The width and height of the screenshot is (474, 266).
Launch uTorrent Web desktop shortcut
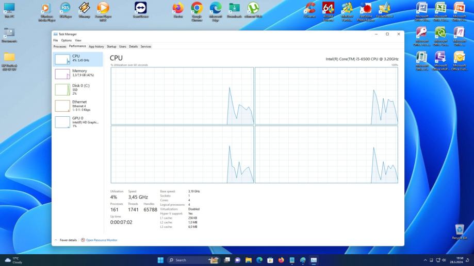coord(253,10)
